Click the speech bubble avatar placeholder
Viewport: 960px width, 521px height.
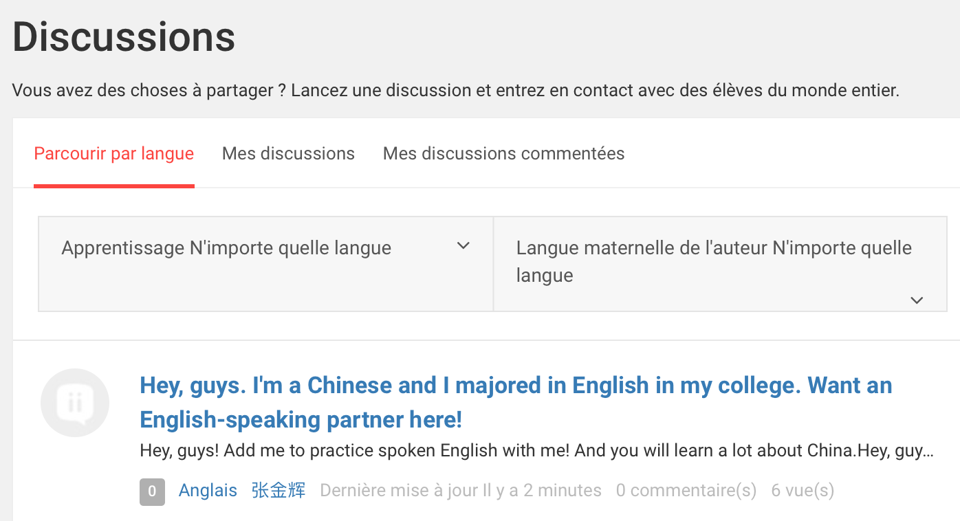75,403
